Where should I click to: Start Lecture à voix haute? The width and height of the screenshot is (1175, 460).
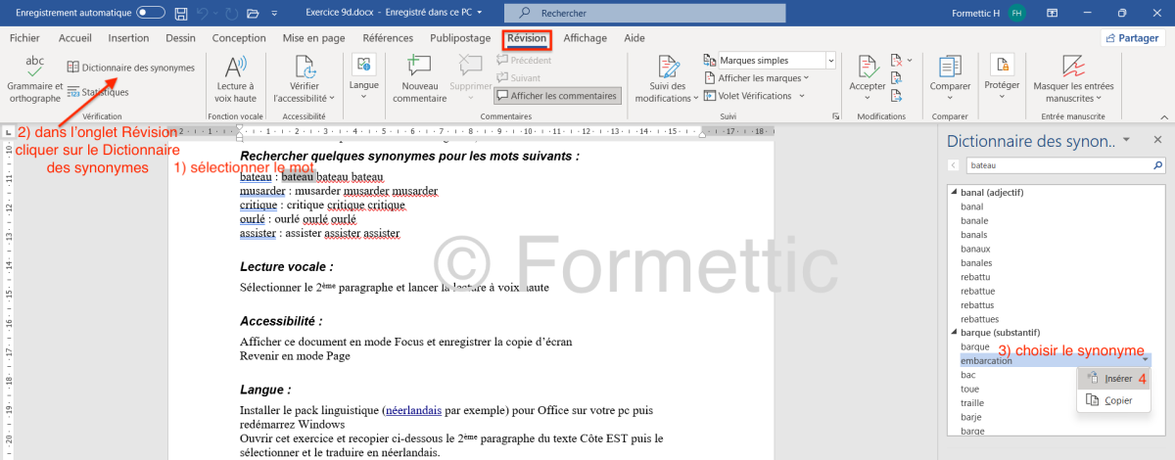[236, 76]
